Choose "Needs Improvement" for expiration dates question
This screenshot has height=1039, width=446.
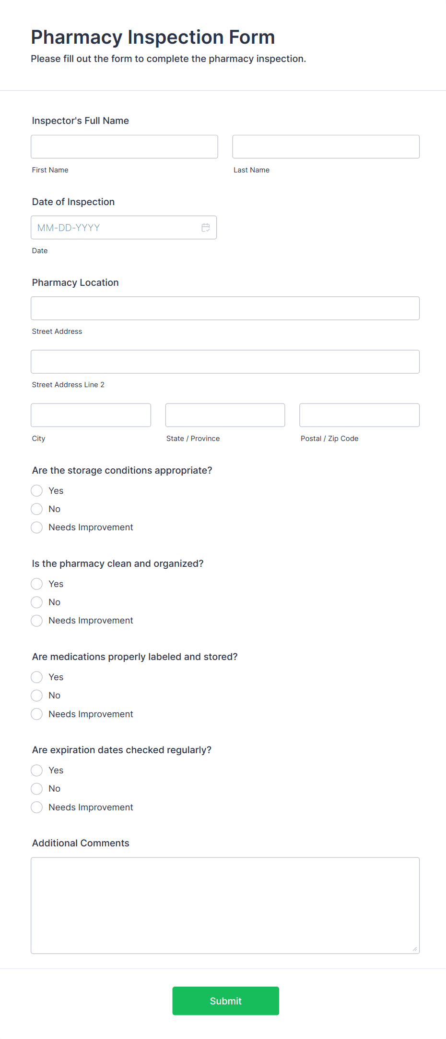[36, 807]
